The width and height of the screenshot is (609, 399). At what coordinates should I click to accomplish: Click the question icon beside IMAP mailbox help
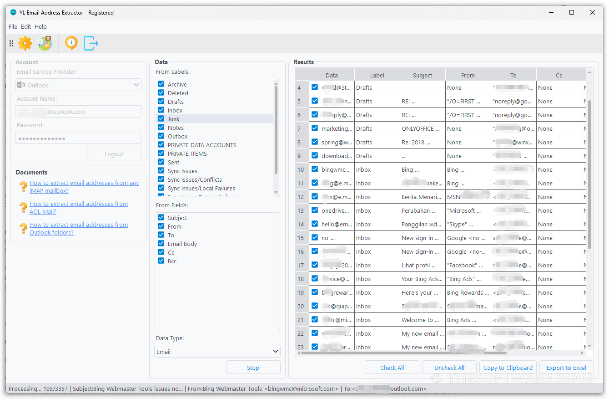[x=23, y=187]
